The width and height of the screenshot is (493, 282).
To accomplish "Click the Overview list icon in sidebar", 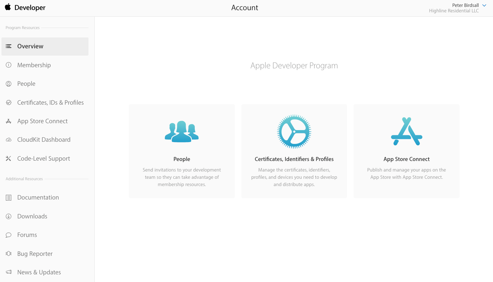I will point(9,46).
